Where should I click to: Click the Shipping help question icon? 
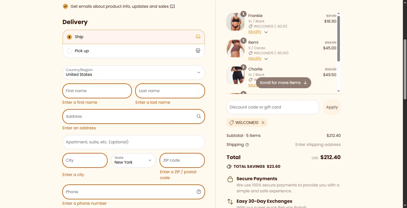pyautogui.click(x=247, y=145)
